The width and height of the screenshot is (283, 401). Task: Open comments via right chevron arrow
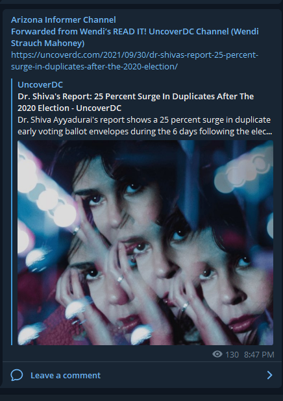click(x=270, y=375)
